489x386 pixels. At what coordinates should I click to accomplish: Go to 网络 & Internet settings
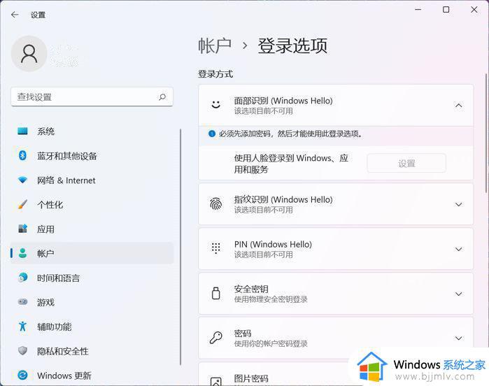92,180
